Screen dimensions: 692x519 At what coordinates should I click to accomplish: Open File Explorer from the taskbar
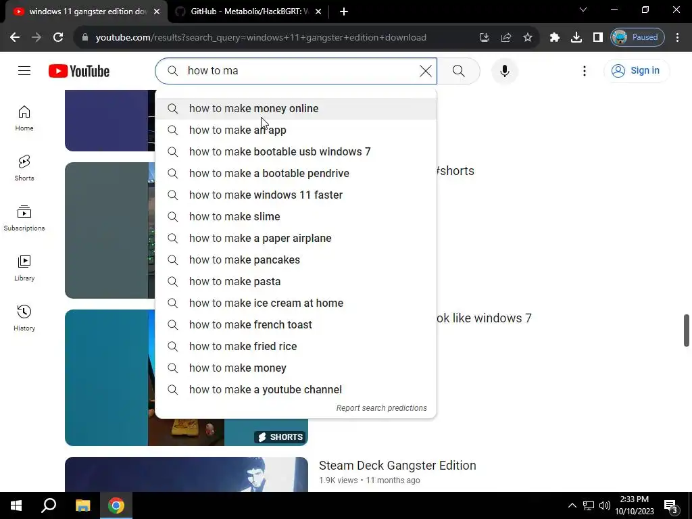coord(82,505)
